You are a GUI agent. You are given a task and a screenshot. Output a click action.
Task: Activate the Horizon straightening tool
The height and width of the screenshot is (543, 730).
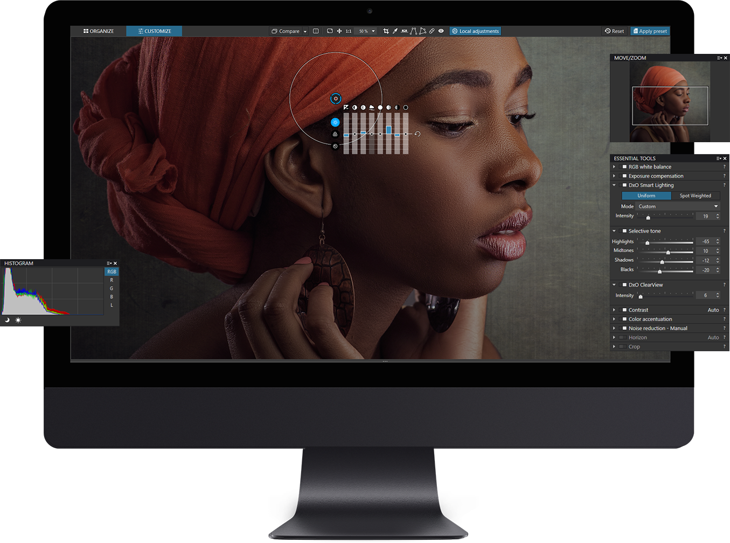404,31
